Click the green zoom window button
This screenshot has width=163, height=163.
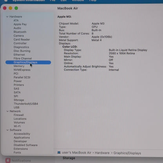(x=16, y=8)
